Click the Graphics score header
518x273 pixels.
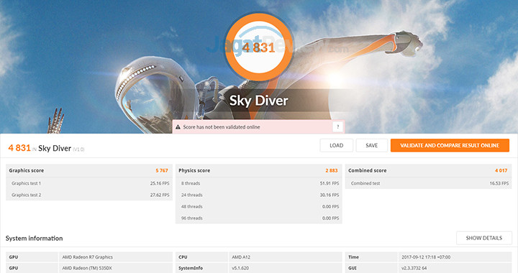27,170
